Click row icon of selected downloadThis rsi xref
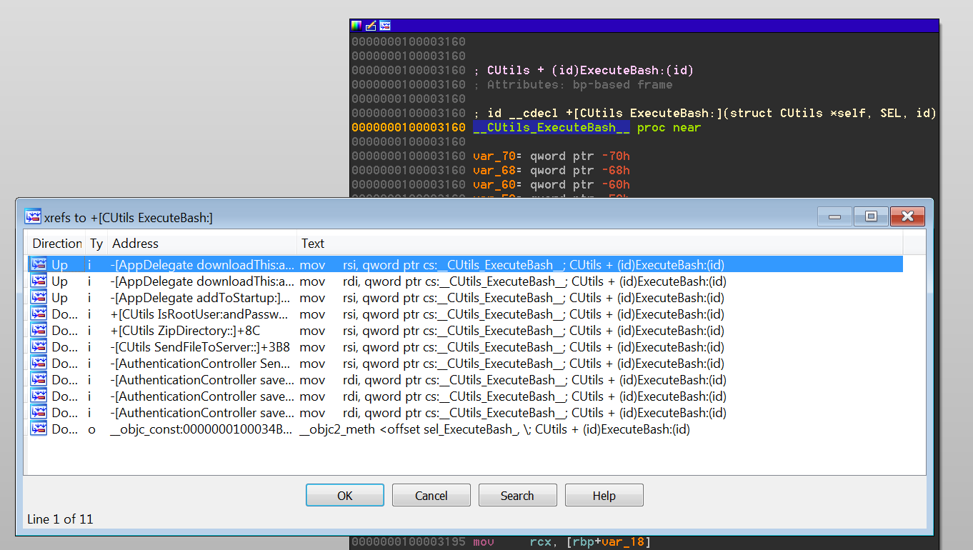 tap(39, 265)
